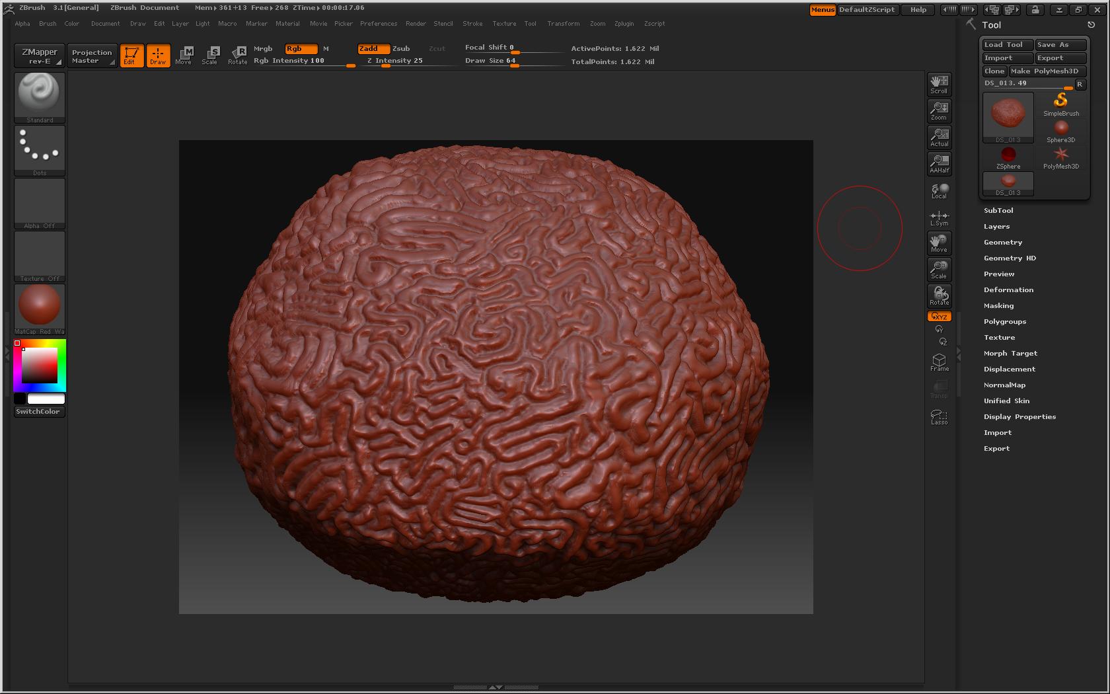This screenshot has width=1110, height=694.
Task: Launch Projection Master
Action: pyautogui.click(x=92, y=56)
